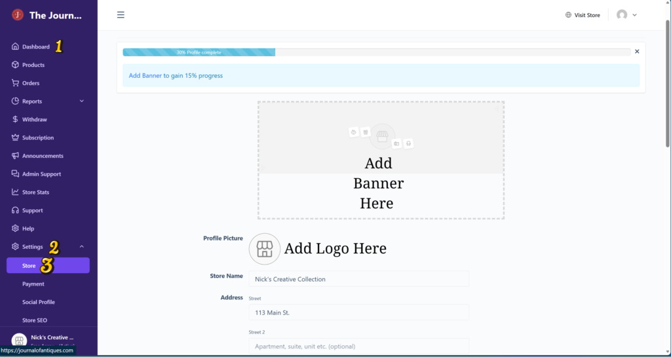
Task: Click Add Banner to gain 15% progress
Action: (176, 76)
